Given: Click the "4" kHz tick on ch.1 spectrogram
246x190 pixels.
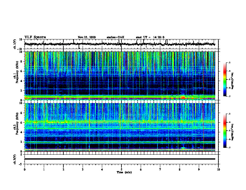Looking at the screenshot, I should click(21, 81).
